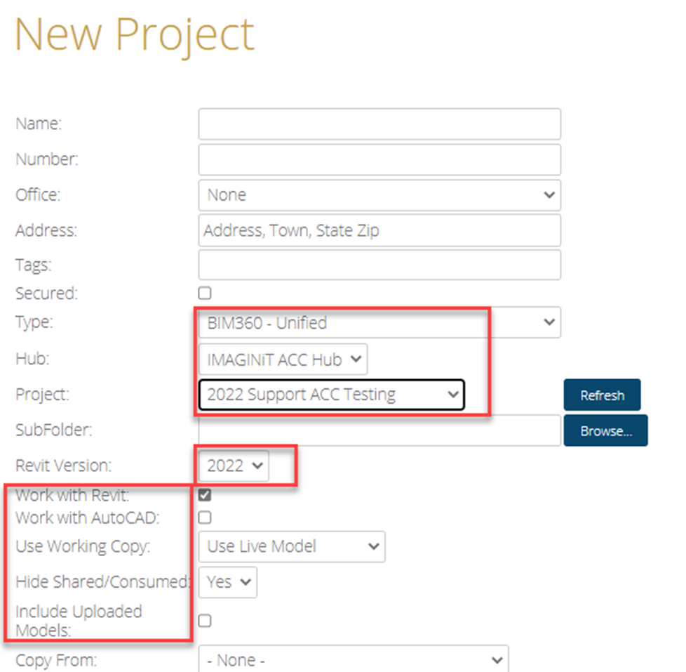This screenshot has width=686, height=672.
Task: Change the Revit Version dropdown
Action: [x=234, y=466]
